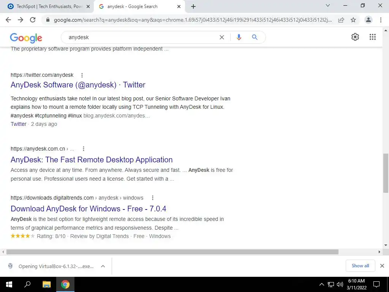Open AnyDesk Fast Remote Desktop result
389x292 pixels.
92,160
